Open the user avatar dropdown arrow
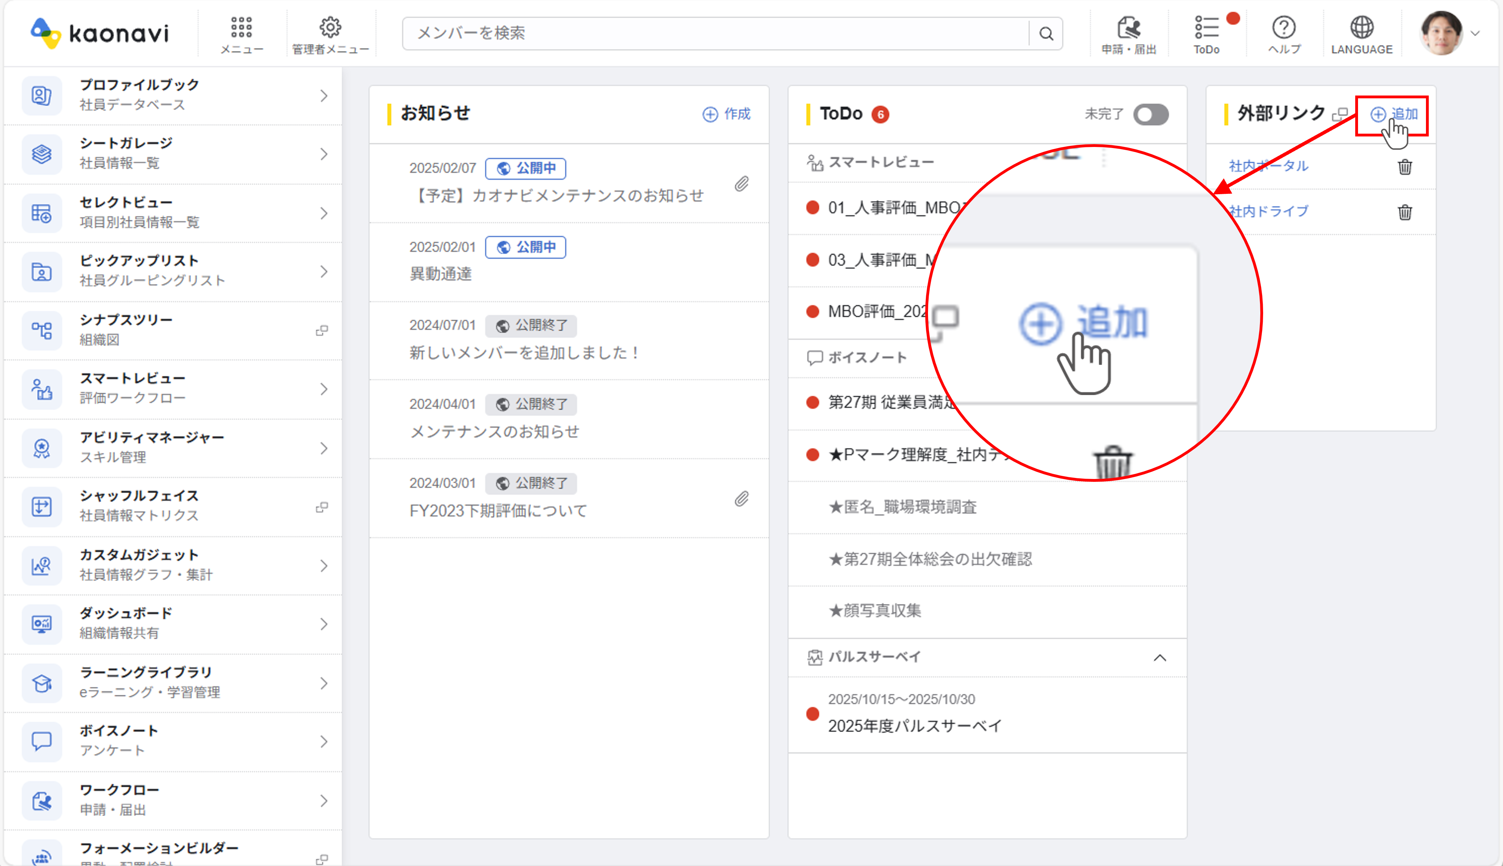This screenshot has width=1503, height=866. (1475, 33)
